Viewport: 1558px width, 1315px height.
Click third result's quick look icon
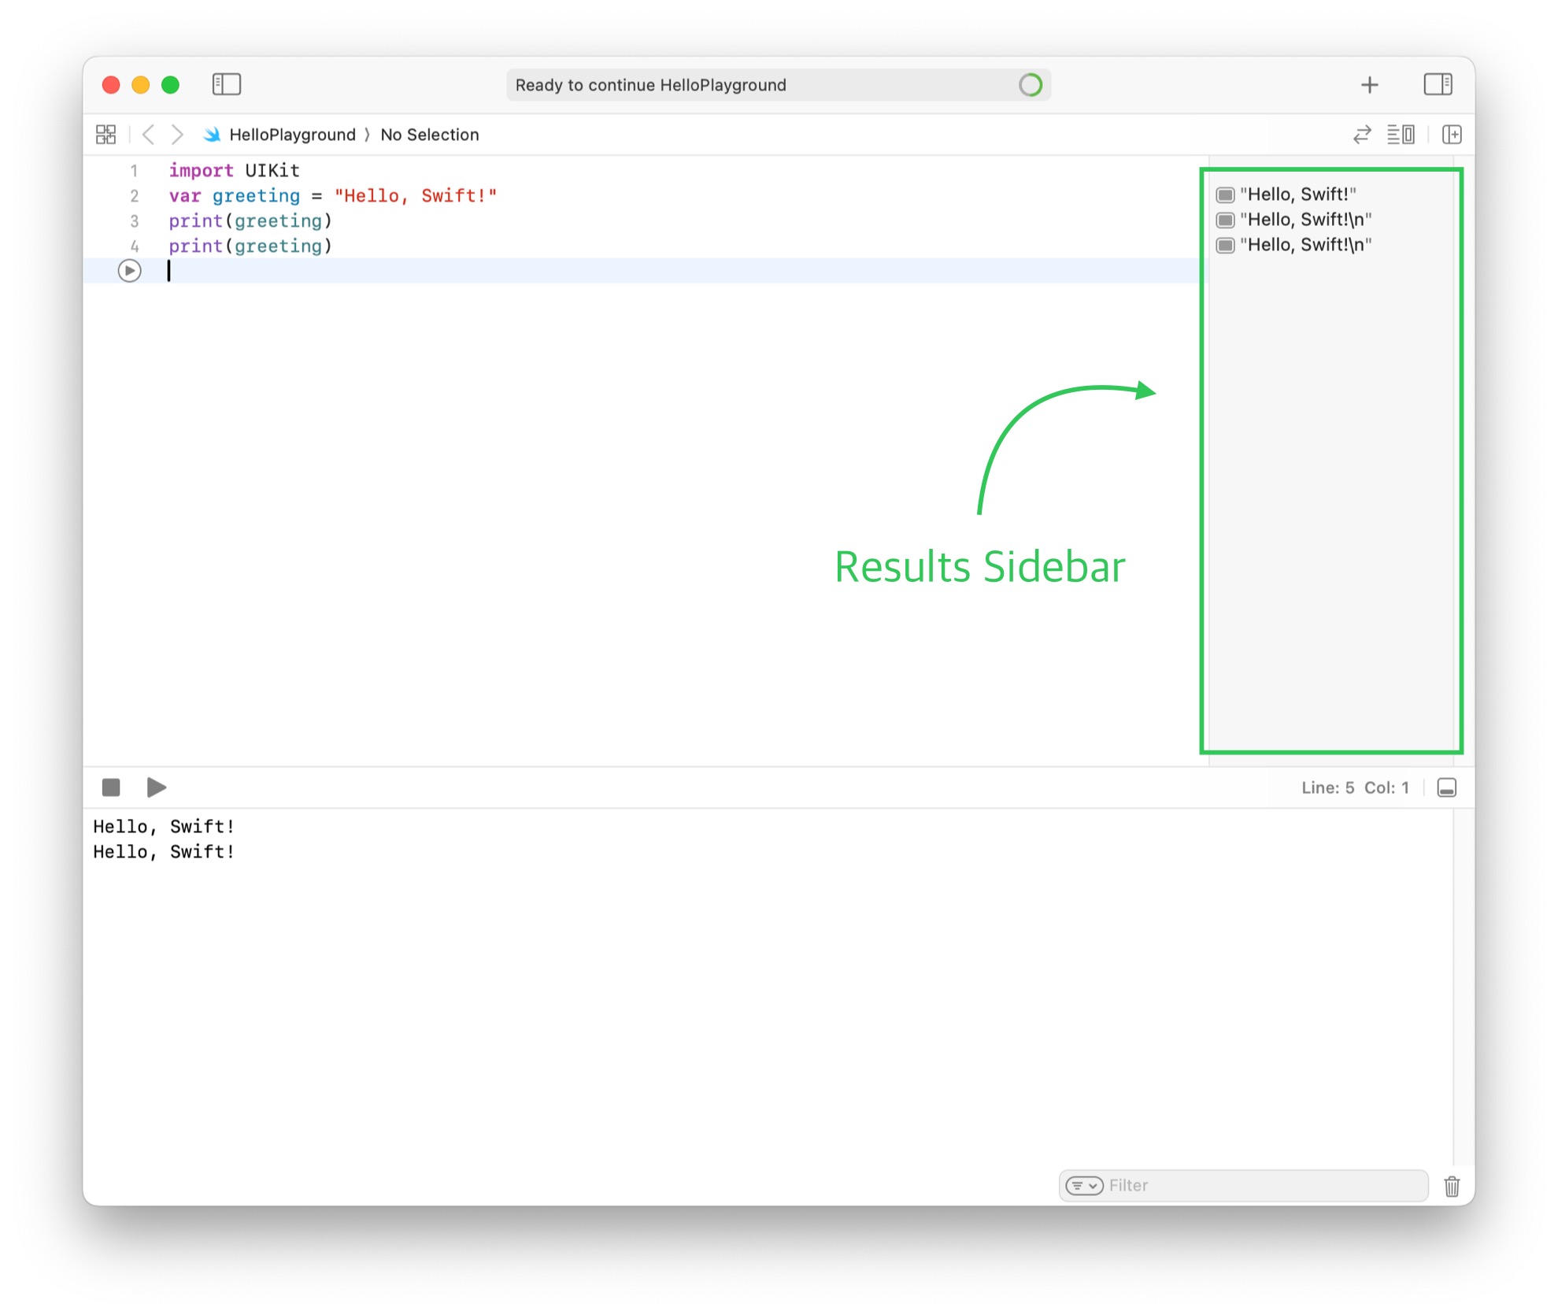pyautogui.click(x=1225, y=245)
